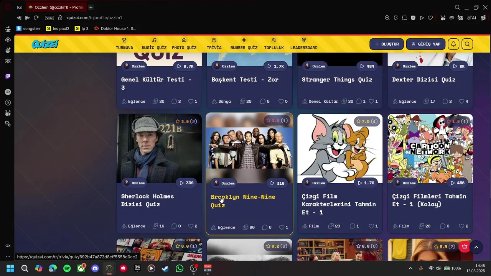491x276 pixels.
Task: Click Genel Kültür category on Stranger Things
Action: (x=320, y=101)
